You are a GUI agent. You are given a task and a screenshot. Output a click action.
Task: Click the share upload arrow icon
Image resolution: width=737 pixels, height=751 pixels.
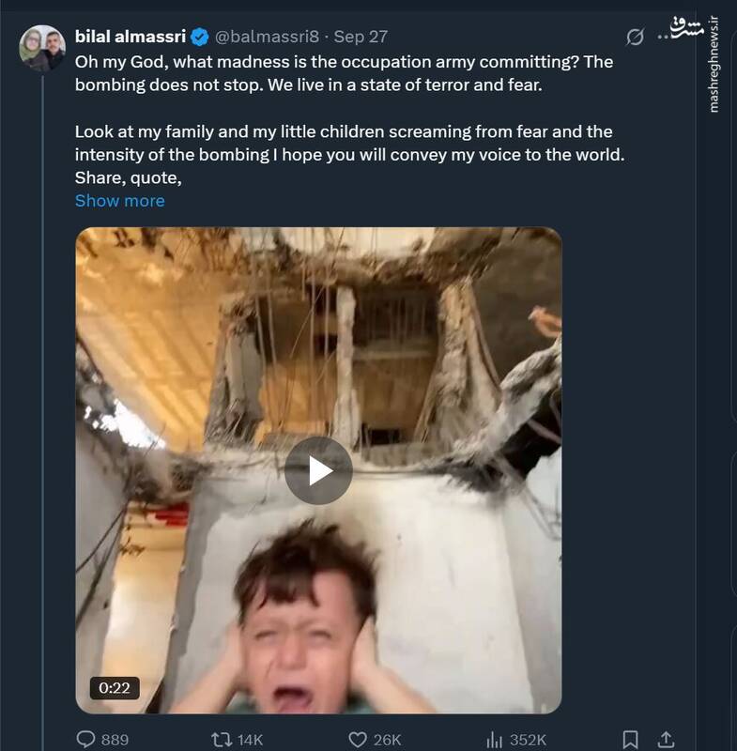666,740
